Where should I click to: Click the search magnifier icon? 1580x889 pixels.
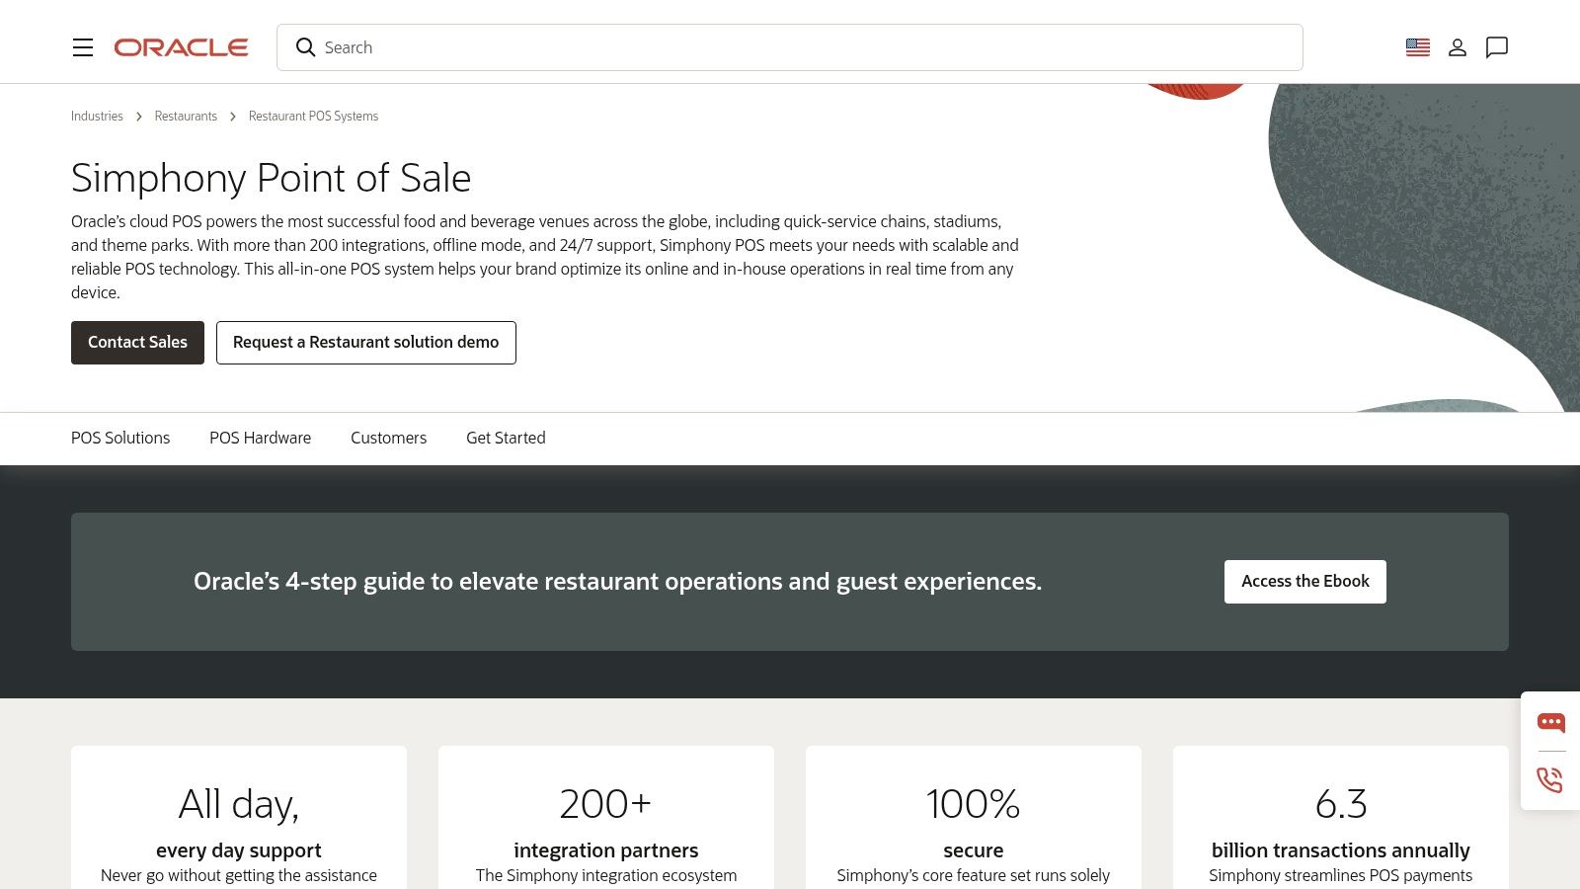[x=305, y=47]
